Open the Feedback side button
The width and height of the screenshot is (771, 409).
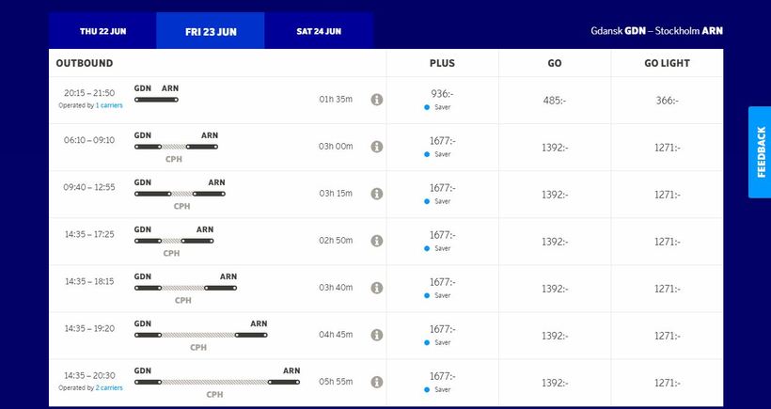[760, 151]
